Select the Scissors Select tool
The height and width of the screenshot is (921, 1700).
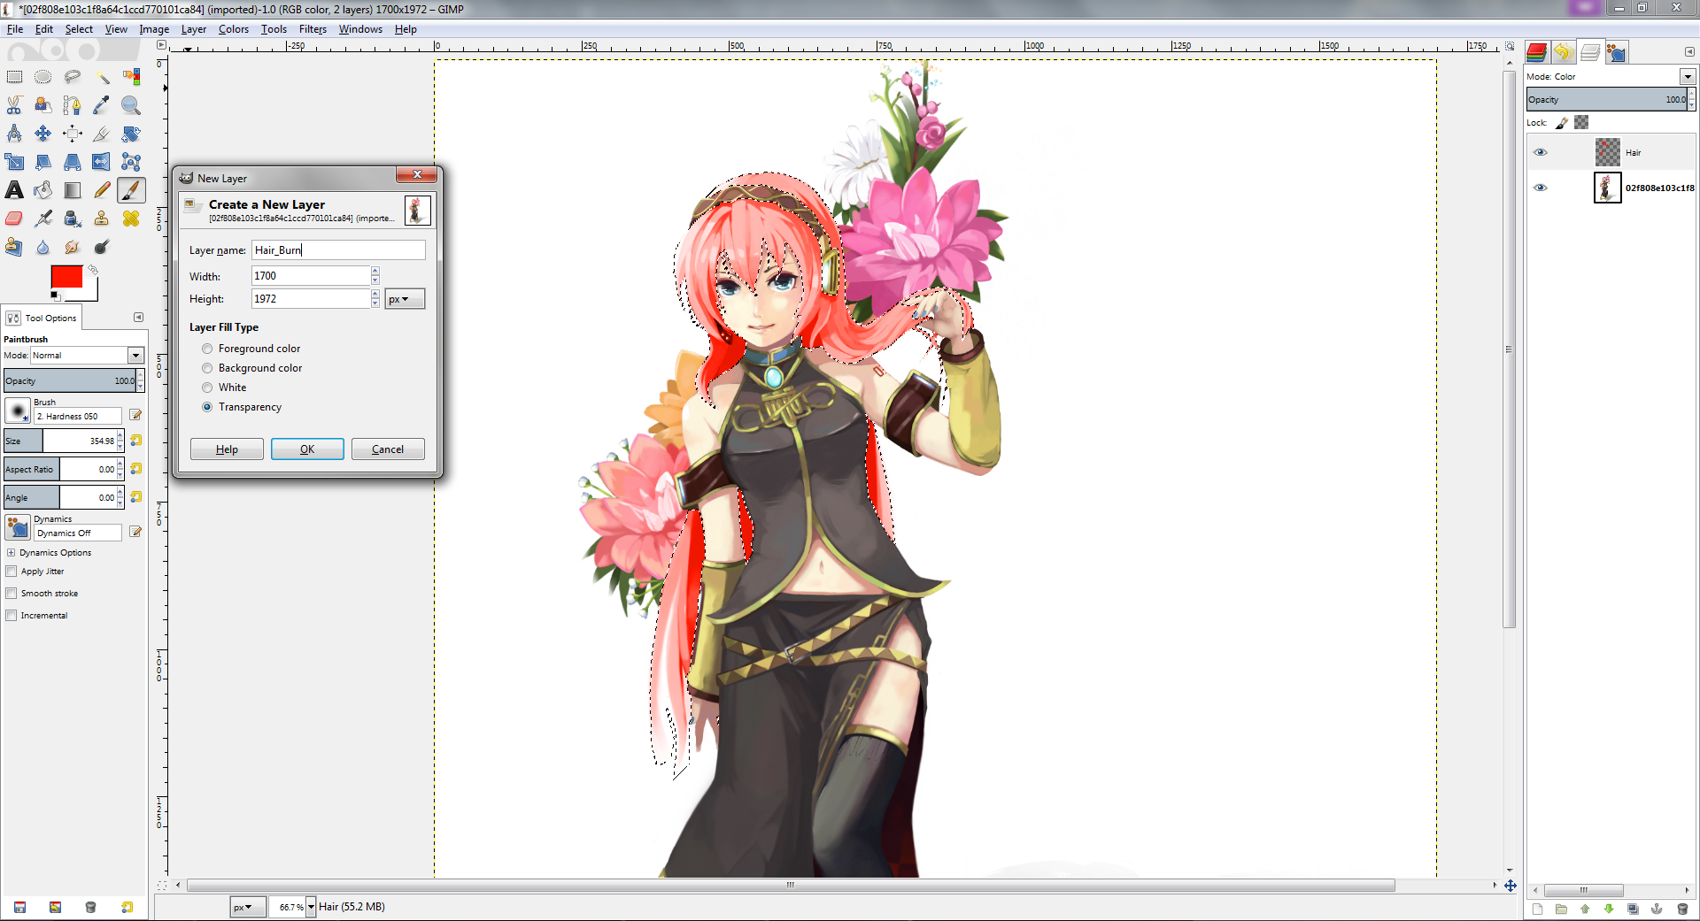tap(14, 105)
